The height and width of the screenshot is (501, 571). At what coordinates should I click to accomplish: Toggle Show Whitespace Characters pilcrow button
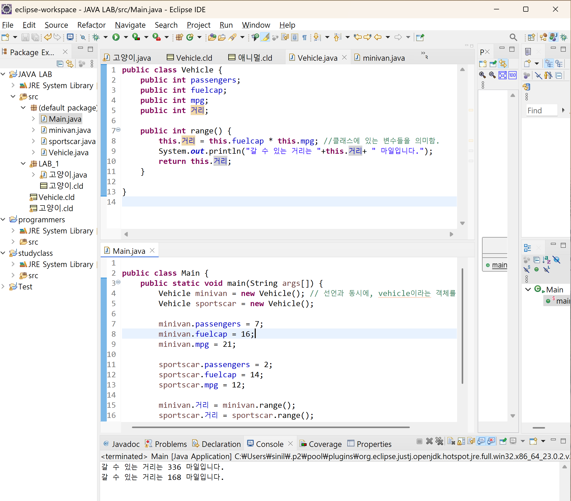click(305, 37)
